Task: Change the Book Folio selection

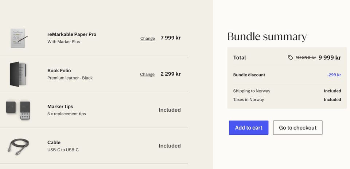Action: point(147,74)
